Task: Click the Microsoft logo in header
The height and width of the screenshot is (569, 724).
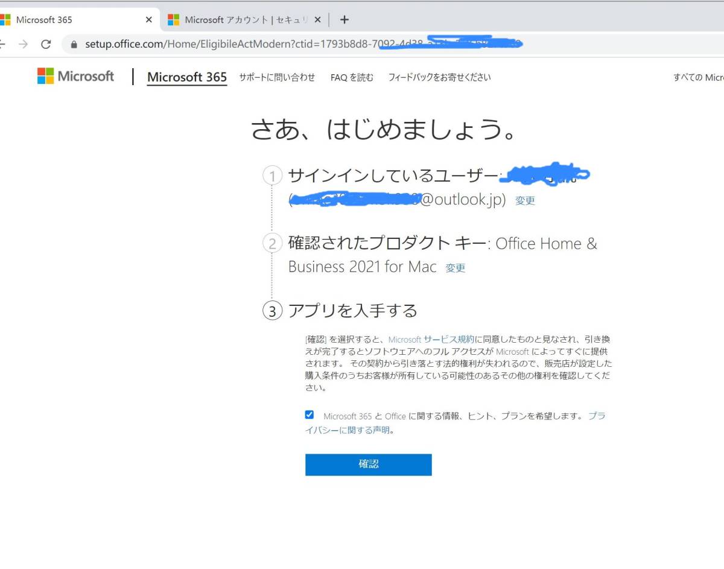Action: (x=75, y=76)
